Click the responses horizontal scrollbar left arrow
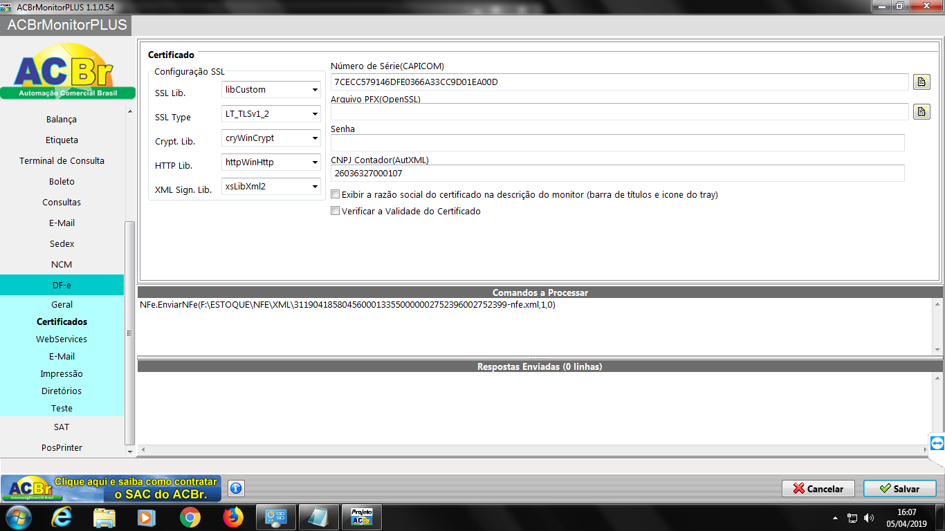This screenshot has width=945, height=531. [143, 450]
